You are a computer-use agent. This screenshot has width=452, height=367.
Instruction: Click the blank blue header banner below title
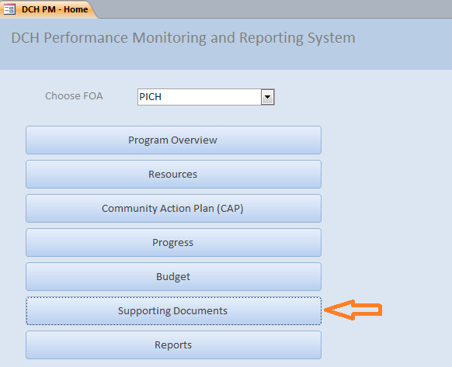(x=226, y=59)
